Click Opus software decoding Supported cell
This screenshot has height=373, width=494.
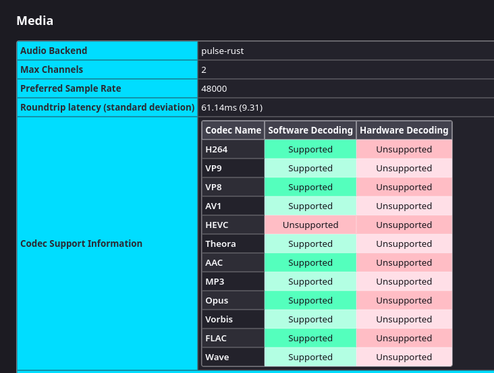pyautogui.click(x=310, y=300)
